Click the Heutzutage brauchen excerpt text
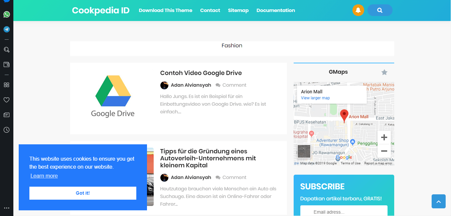 (x=218, y=196)
